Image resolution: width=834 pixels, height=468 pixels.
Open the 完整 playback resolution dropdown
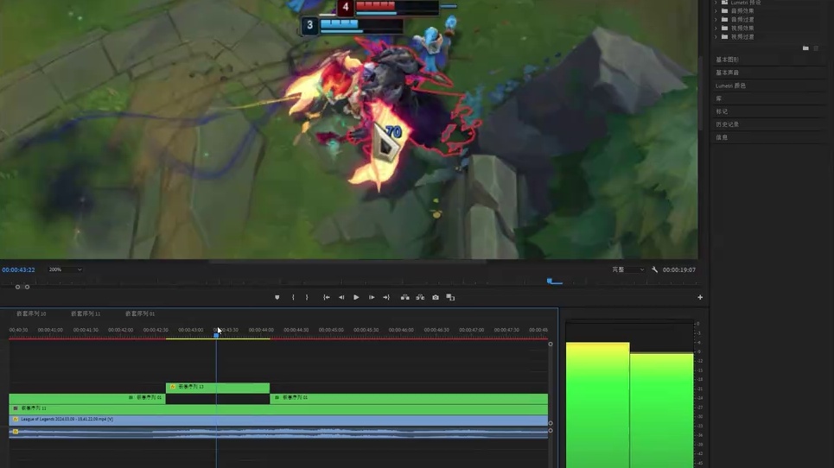tap(627, 270)
